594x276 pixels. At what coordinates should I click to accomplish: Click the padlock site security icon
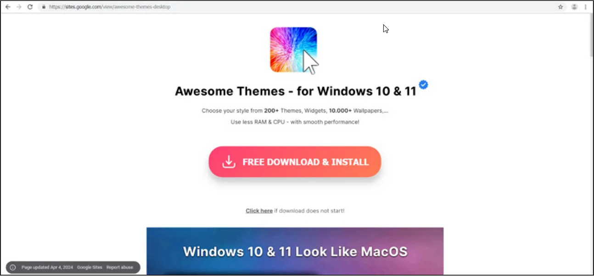[43, 7]
